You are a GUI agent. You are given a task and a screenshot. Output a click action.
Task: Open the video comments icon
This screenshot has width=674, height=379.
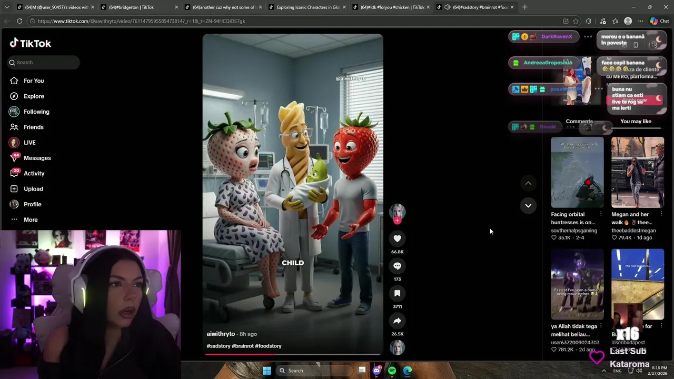(x=397, y=266)
